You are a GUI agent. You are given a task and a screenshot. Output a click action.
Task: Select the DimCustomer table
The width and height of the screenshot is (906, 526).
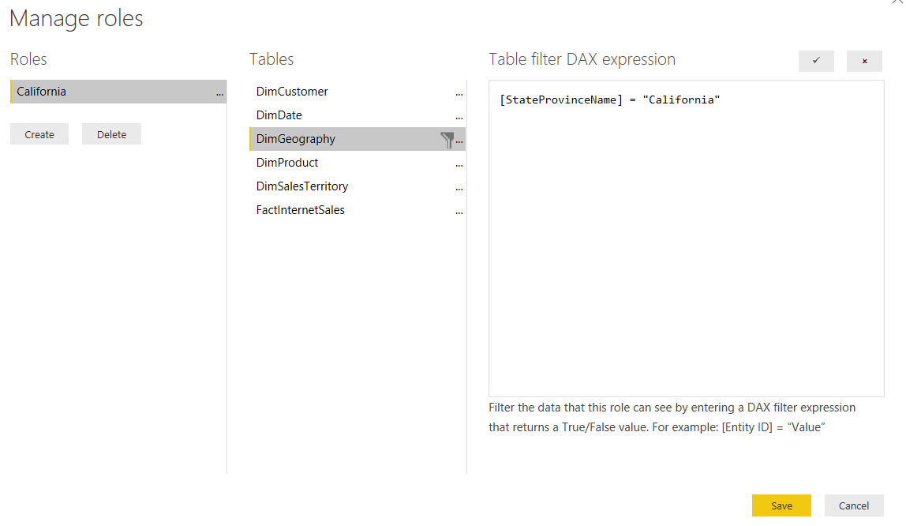coord(291,91)
